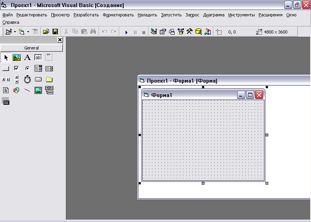Select the CheckBox control tool
This screenshot has width=311, height=222.
[x=16, y=69]
